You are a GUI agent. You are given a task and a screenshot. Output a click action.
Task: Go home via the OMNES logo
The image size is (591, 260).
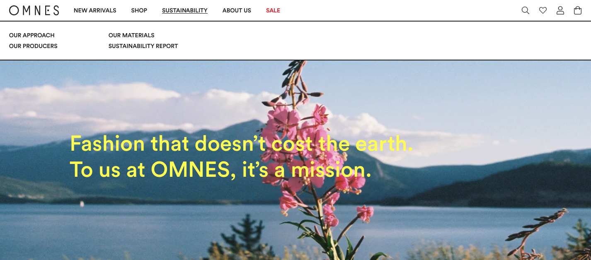(x=34, y=10)
